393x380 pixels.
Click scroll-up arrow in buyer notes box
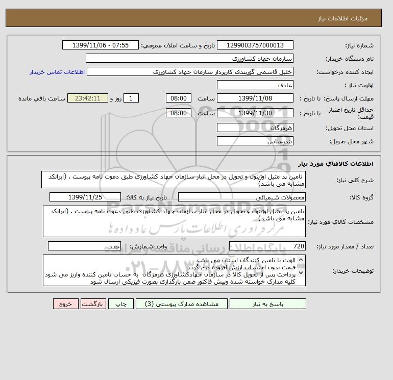click(301, 260)
